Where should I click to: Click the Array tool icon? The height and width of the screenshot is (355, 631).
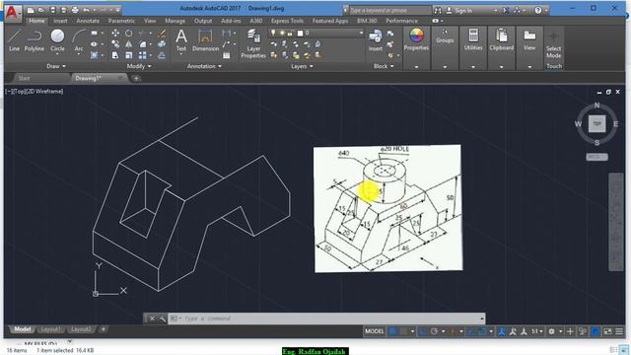click(x=142, y=55)
